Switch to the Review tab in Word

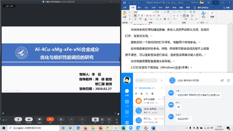coord(174,8)
